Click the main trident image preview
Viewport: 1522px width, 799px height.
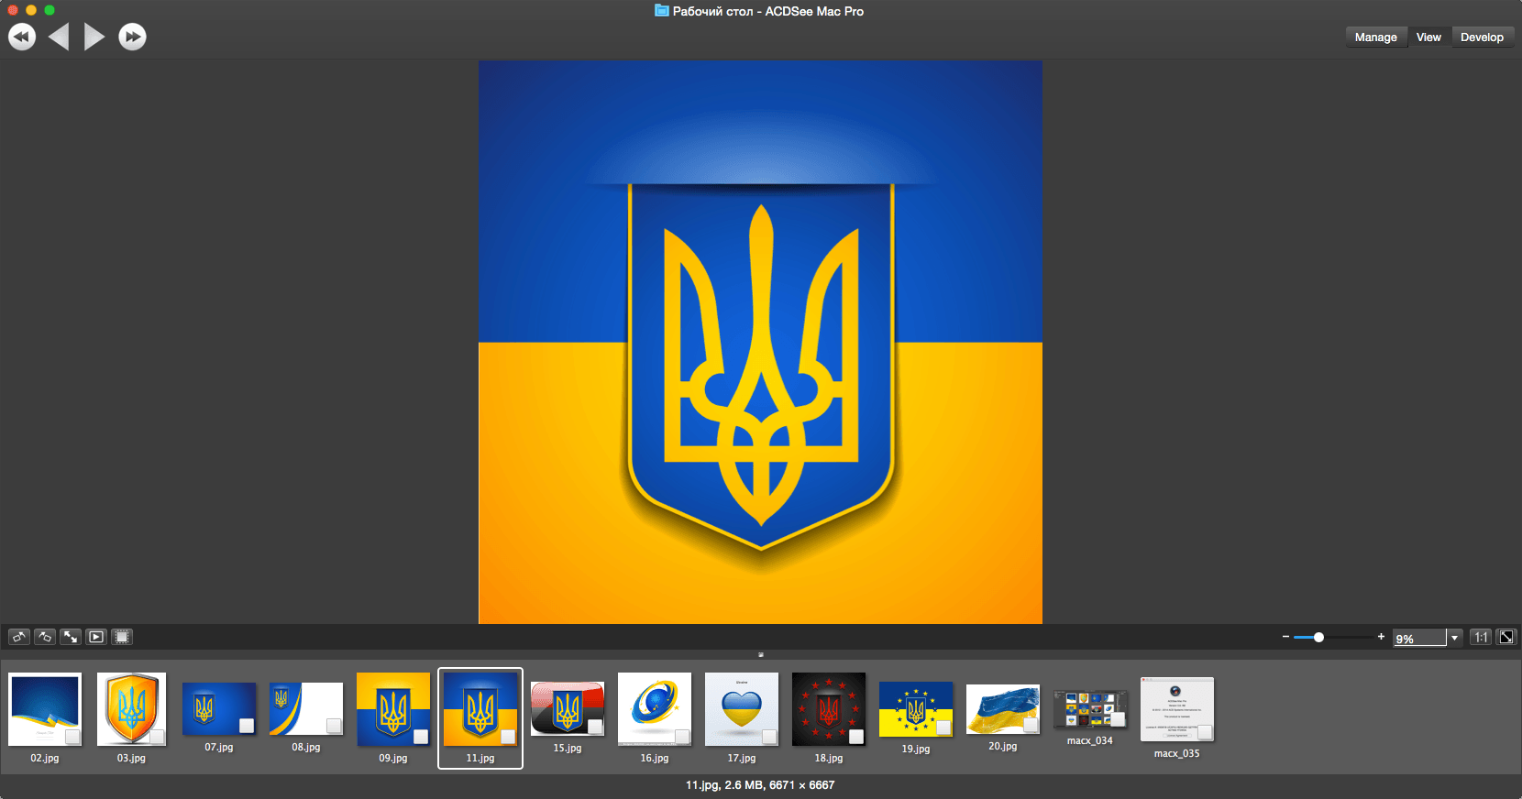760,342
